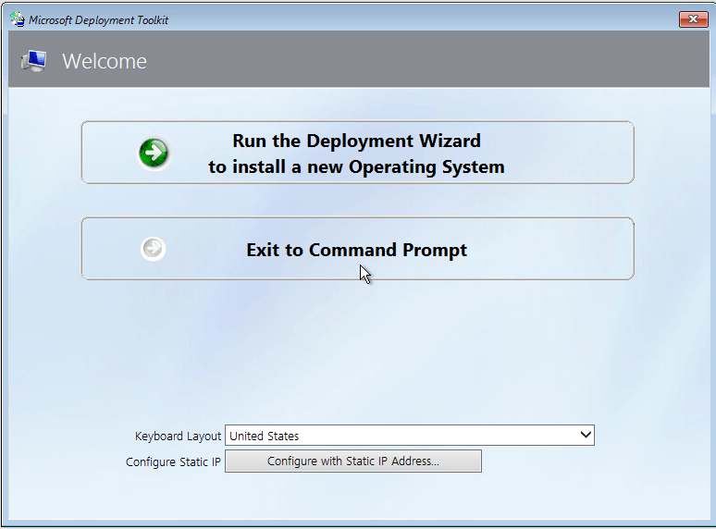Click the Welcome heading text
Viewport: 716px width, 529px height.
click(105, 61)
